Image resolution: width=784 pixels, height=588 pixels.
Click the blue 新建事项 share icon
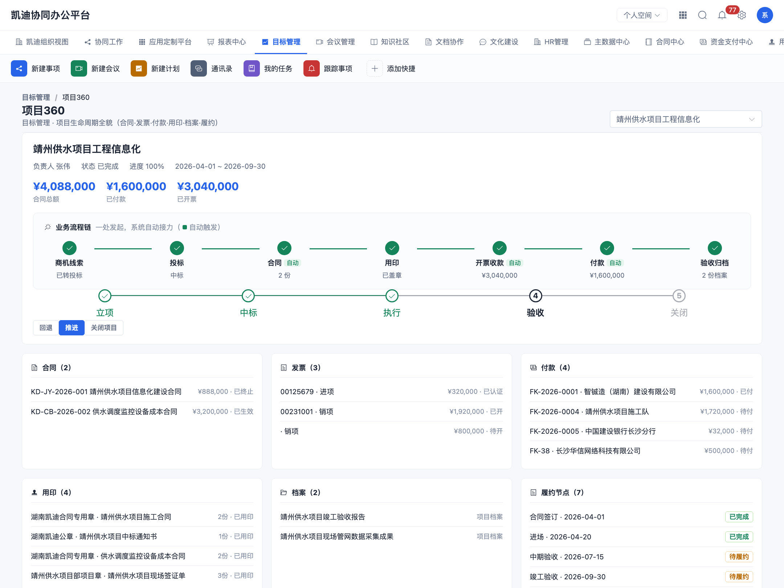tap(19, 69)
